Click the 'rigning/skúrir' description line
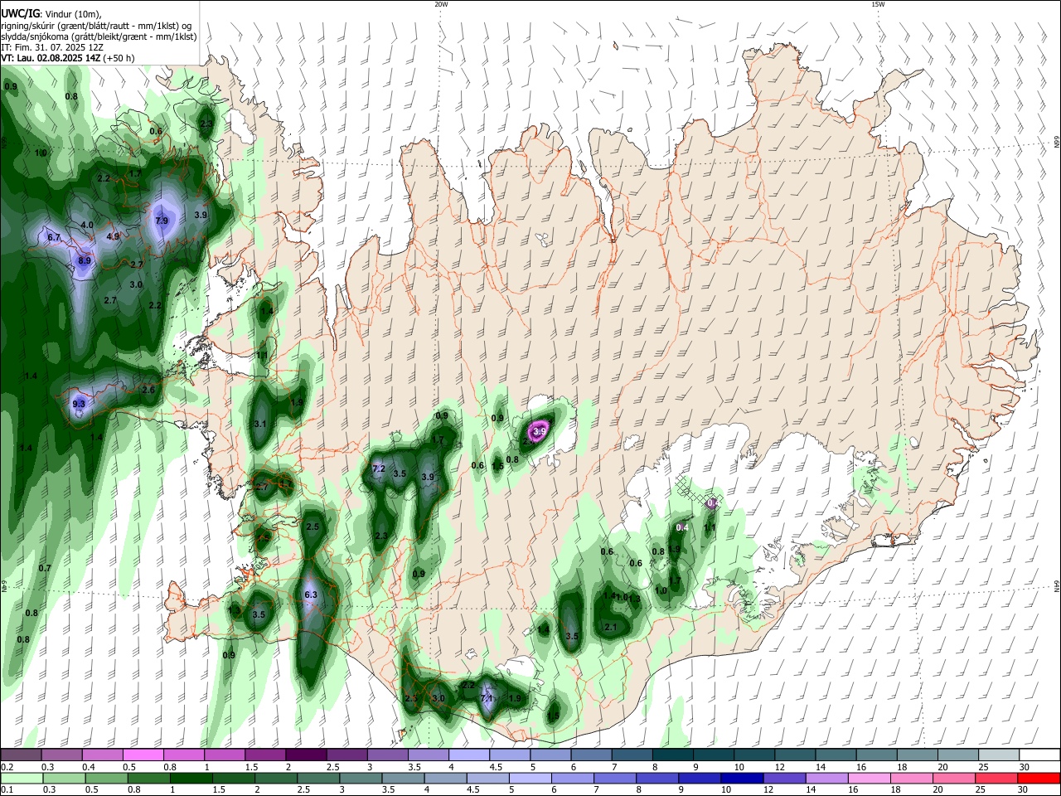This screenshot has height=796, width=1061. point(95,26)
